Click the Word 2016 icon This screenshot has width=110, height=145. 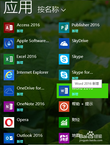pyautogui.click(x=64, y=91)
